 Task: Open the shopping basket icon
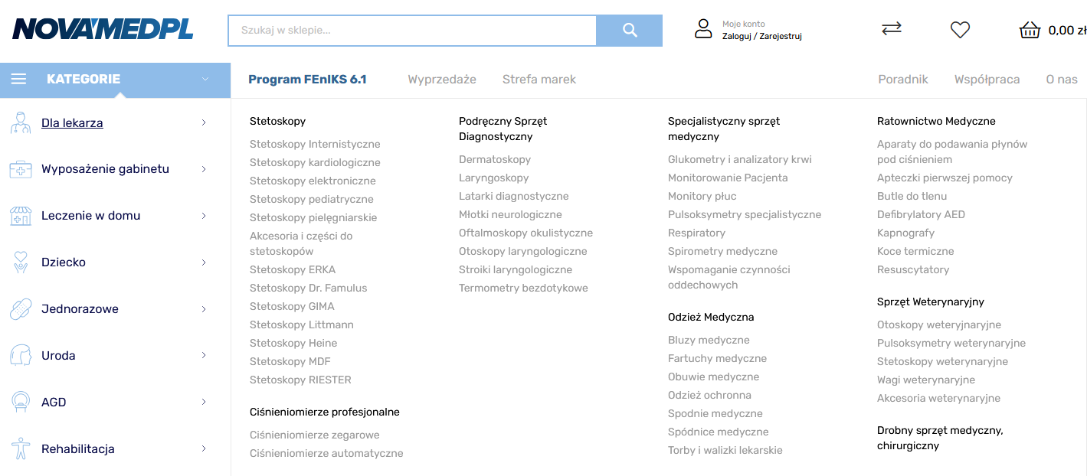(1030, 30)
